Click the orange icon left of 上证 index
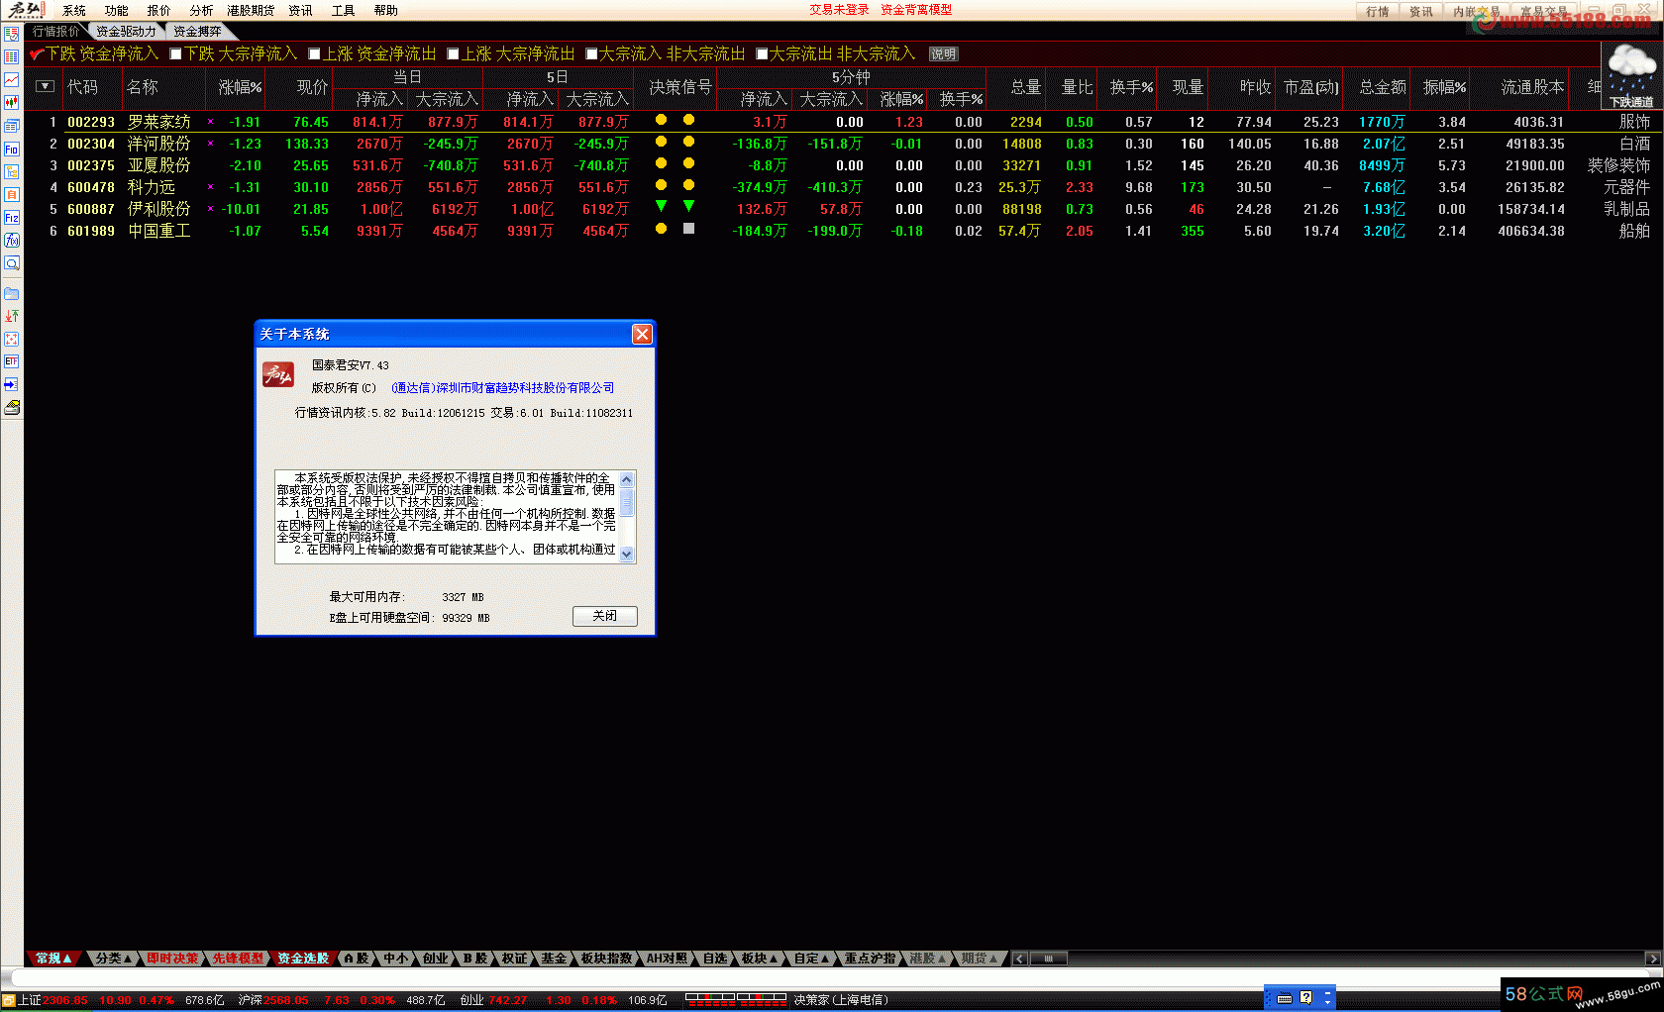This screenshot has width=1664, height=1012. pyautogui.click(x=9, y=1000)
